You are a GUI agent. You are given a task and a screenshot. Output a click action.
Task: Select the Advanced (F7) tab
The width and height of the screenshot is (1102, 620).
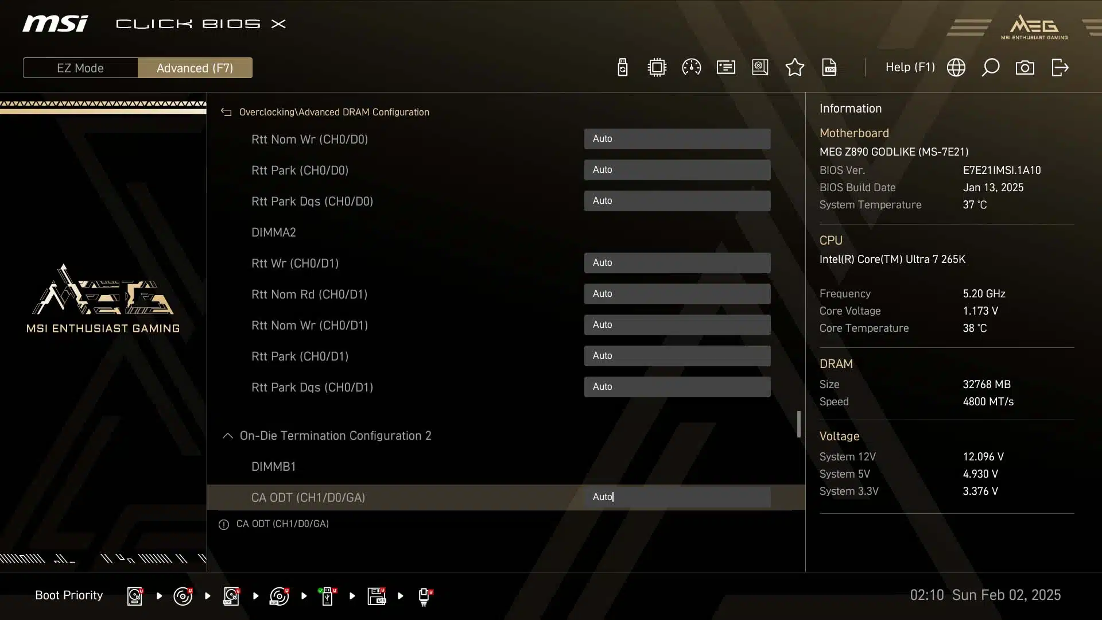pyautogui.click(x=195, y=68)
